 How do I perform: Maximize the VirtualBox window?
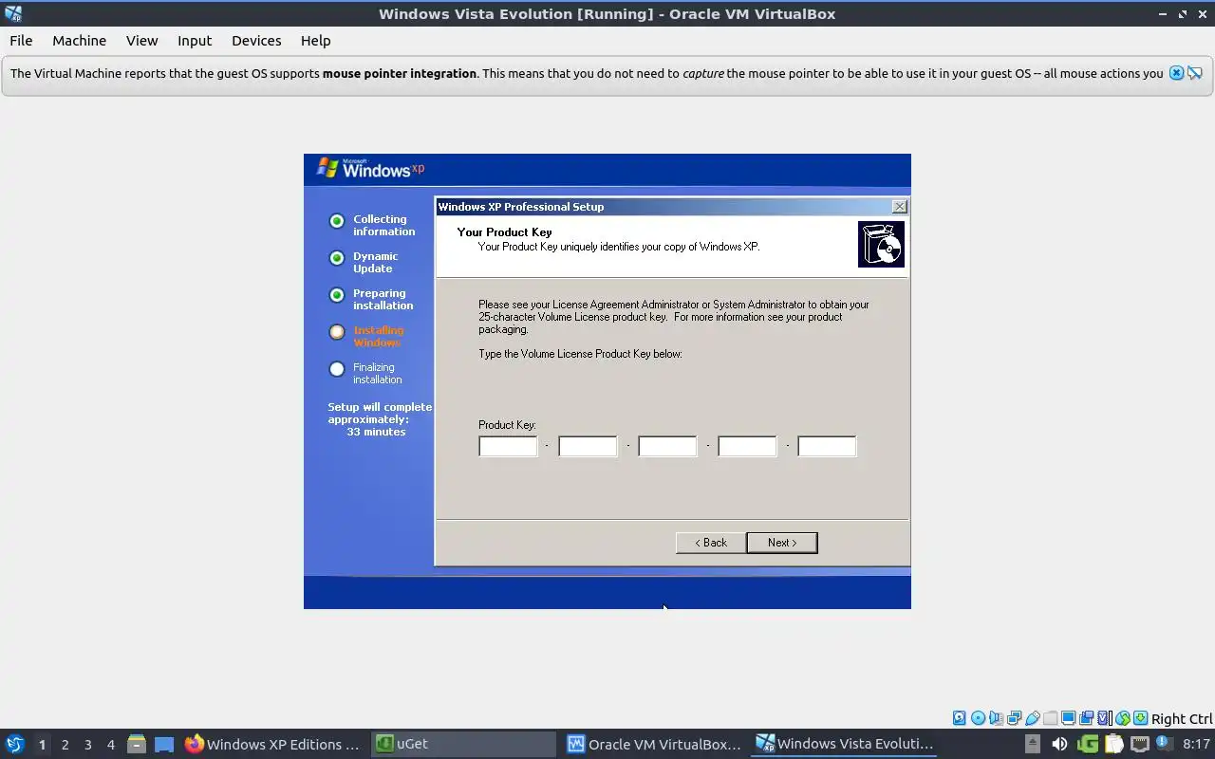tap(1182, 13)
